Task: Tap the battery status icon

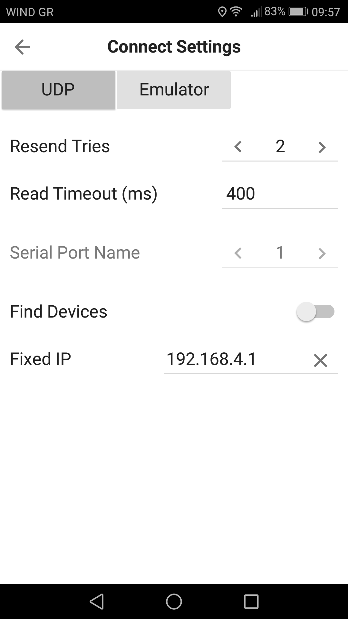Action: tap(298, 12)
